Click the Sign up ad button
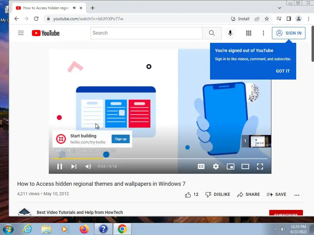The width and height of the screenshot is (314, 235). tap(121, 139)
